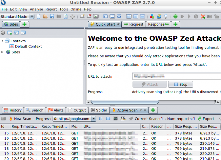221x160 pixels.
Task: Pause the active scan
Action: click(x=101, y=119)
